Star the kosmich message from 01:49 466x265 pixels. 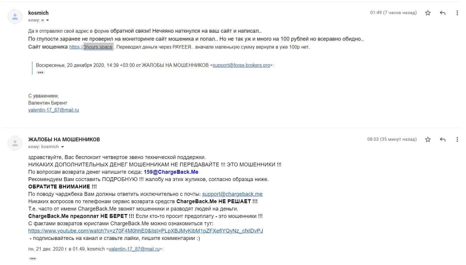[428, 13]
